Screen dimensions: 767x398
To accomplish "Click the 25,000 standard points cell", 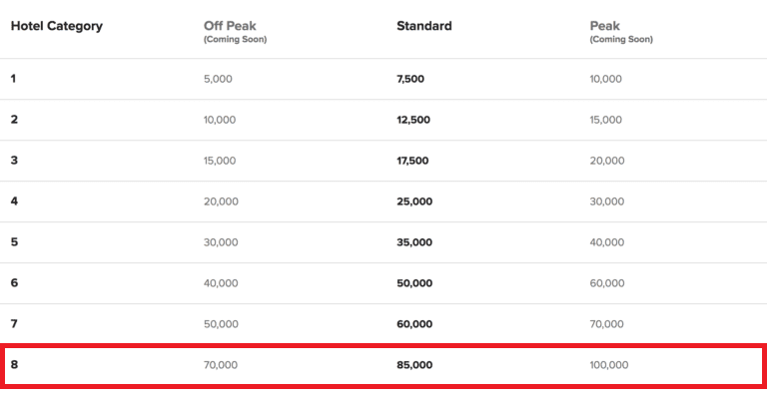I will pyautogui.click(x=414, y=201).
